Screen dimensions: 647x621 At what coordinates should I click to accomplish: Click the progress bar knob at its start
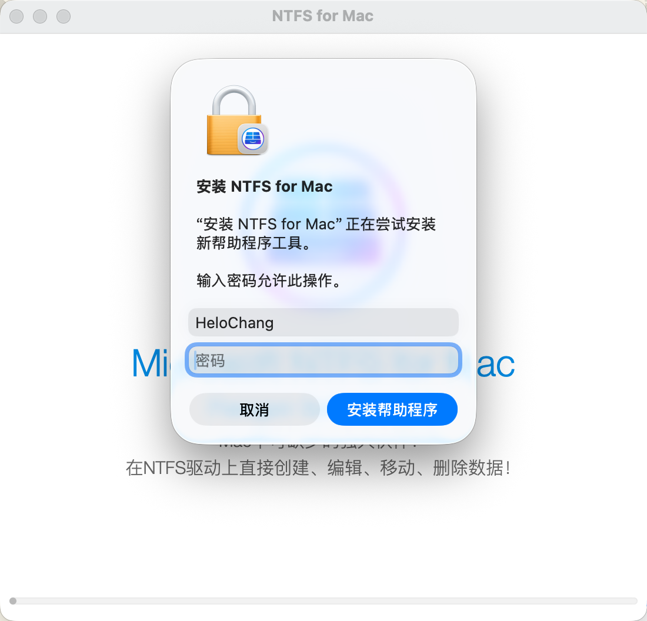tap(13, 601)
